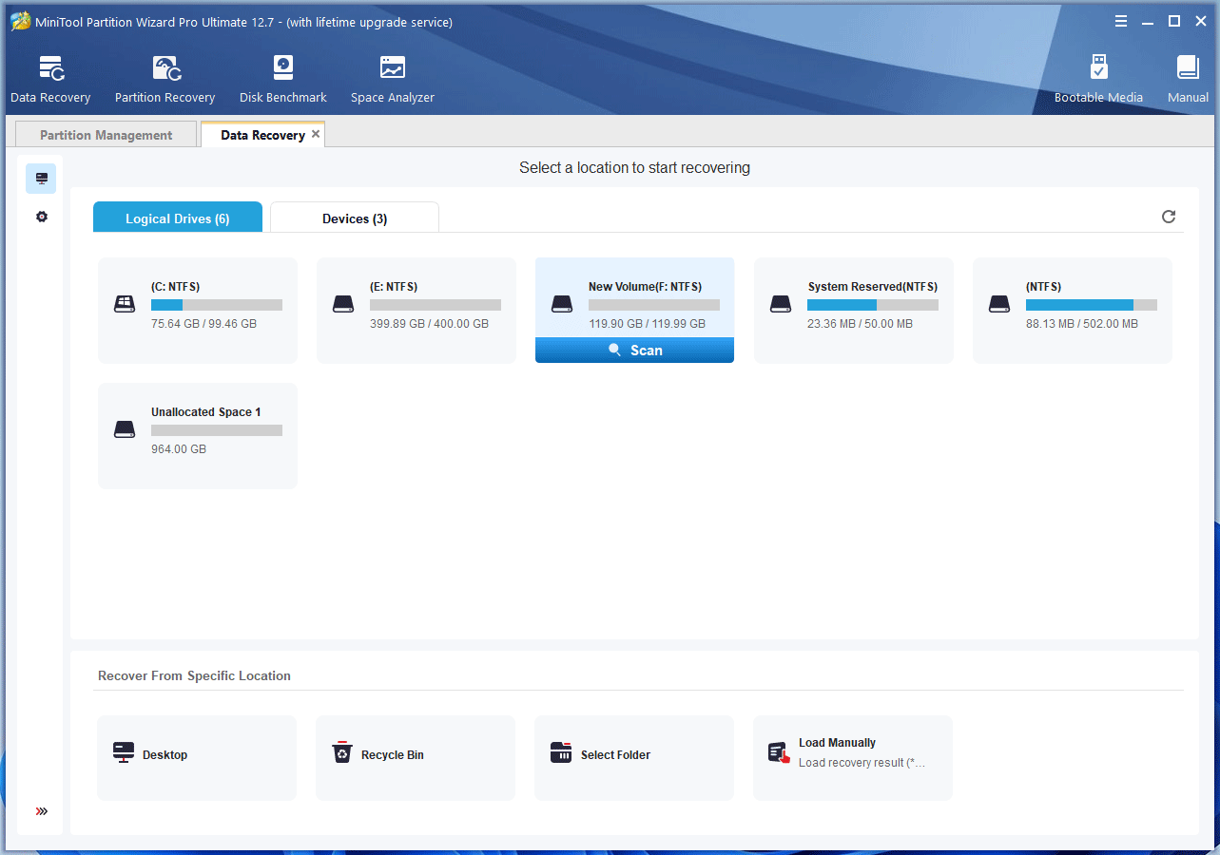The height and width of the screenshot is (855, 1220).
Task: Select the C: NTFS drive card
Action: [198, 310]
